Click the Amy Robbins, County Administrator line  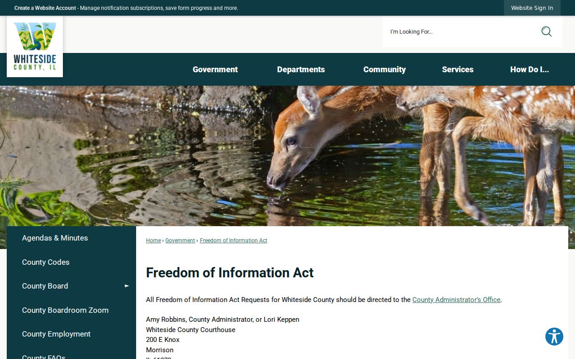point(222,320)
